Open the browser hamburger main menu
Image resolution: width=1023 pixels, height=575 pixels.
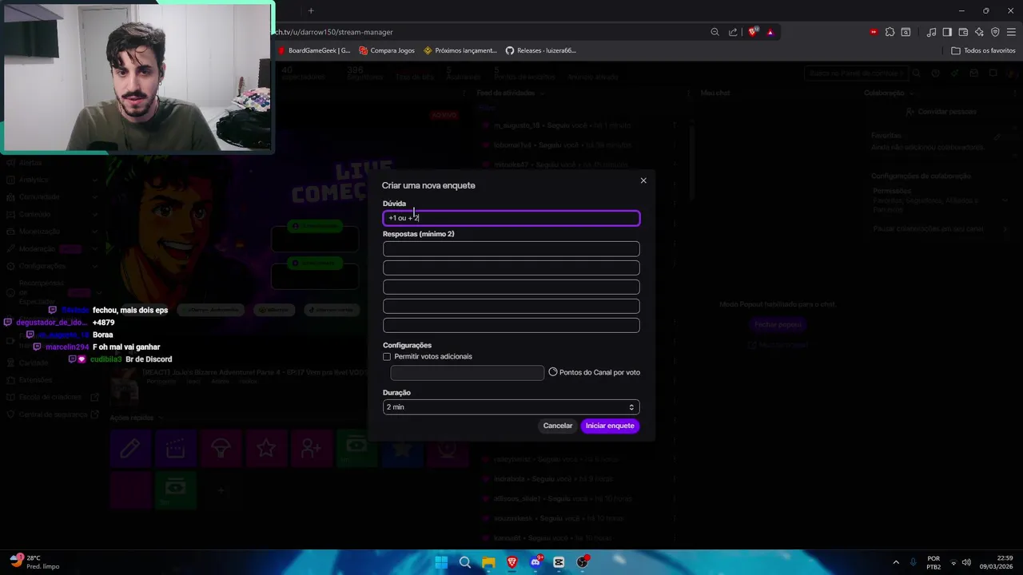(x=1011, y=32)
